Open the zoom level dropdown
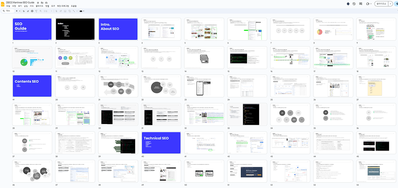 coord(48,11)
